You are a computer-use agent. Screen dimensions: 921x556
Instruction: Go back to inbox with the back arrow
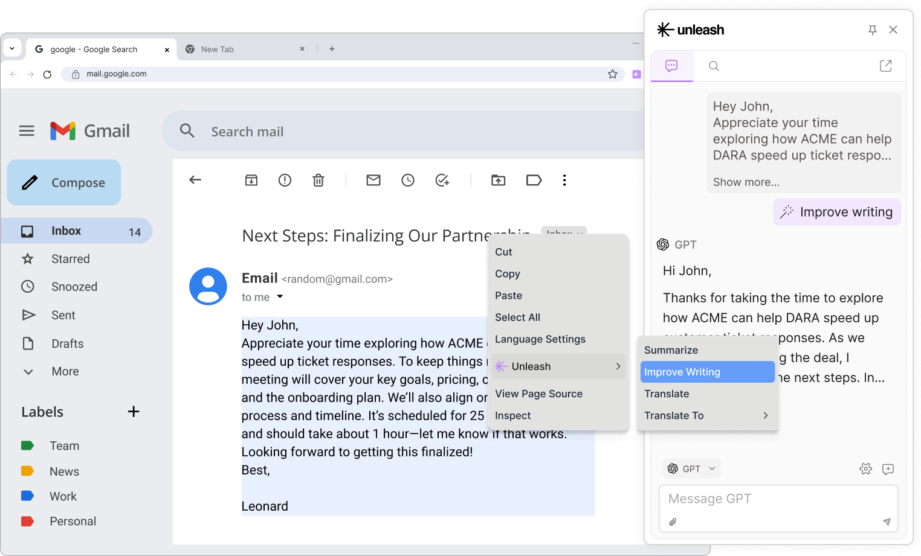(195, 180)
